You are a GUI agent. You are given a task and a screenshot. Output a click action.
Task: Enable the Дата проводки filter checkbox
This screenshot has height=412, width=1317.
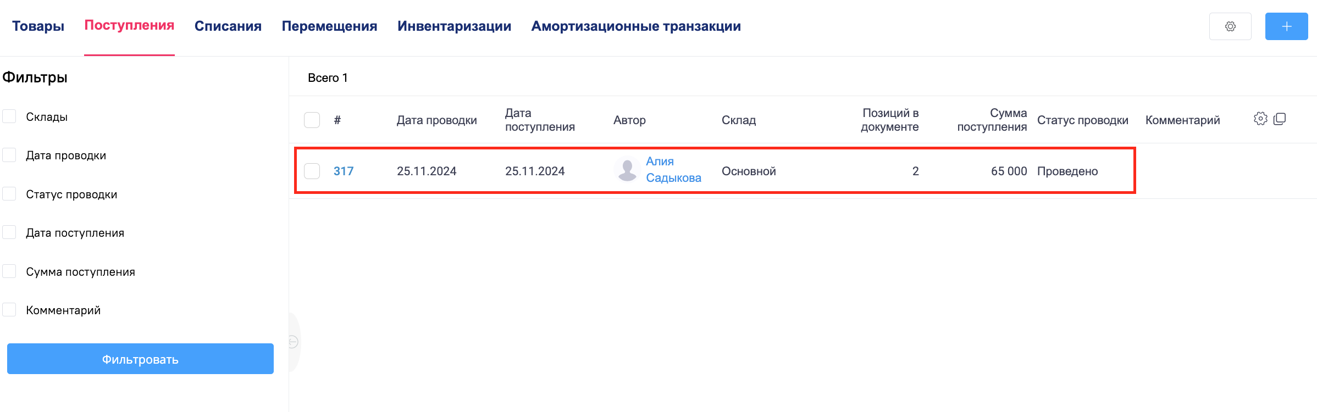click(x=9, y=155)
